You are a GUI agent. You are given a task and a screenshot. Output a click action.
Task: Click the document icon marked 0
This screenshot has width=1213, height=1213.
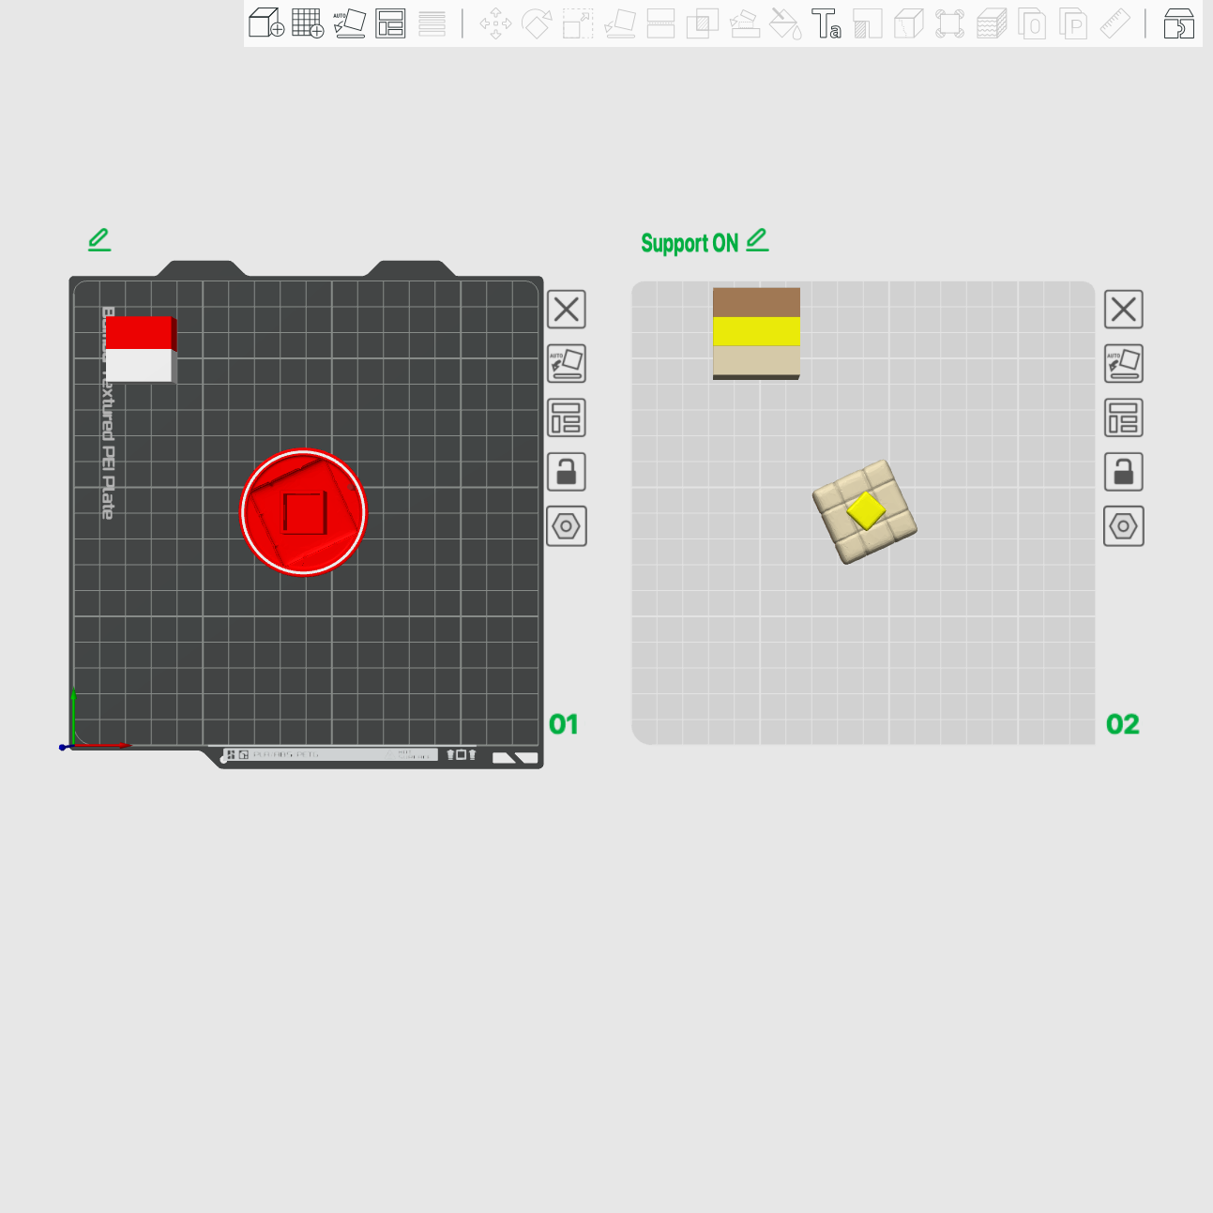pos(1032,23)
